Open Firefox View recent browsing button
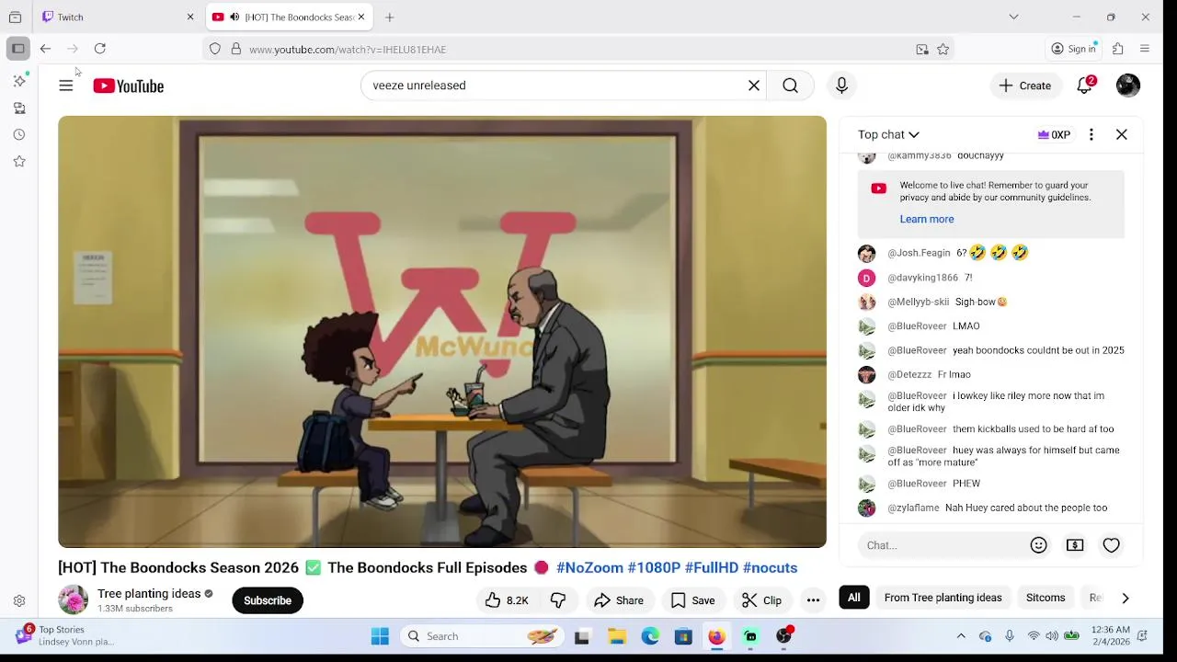1177x662 pixels. [x=15, y=17]
